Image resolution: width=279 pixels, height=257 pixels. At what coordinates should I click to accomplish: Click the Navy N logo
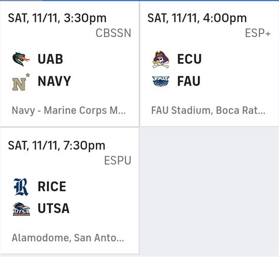point(21,82)
